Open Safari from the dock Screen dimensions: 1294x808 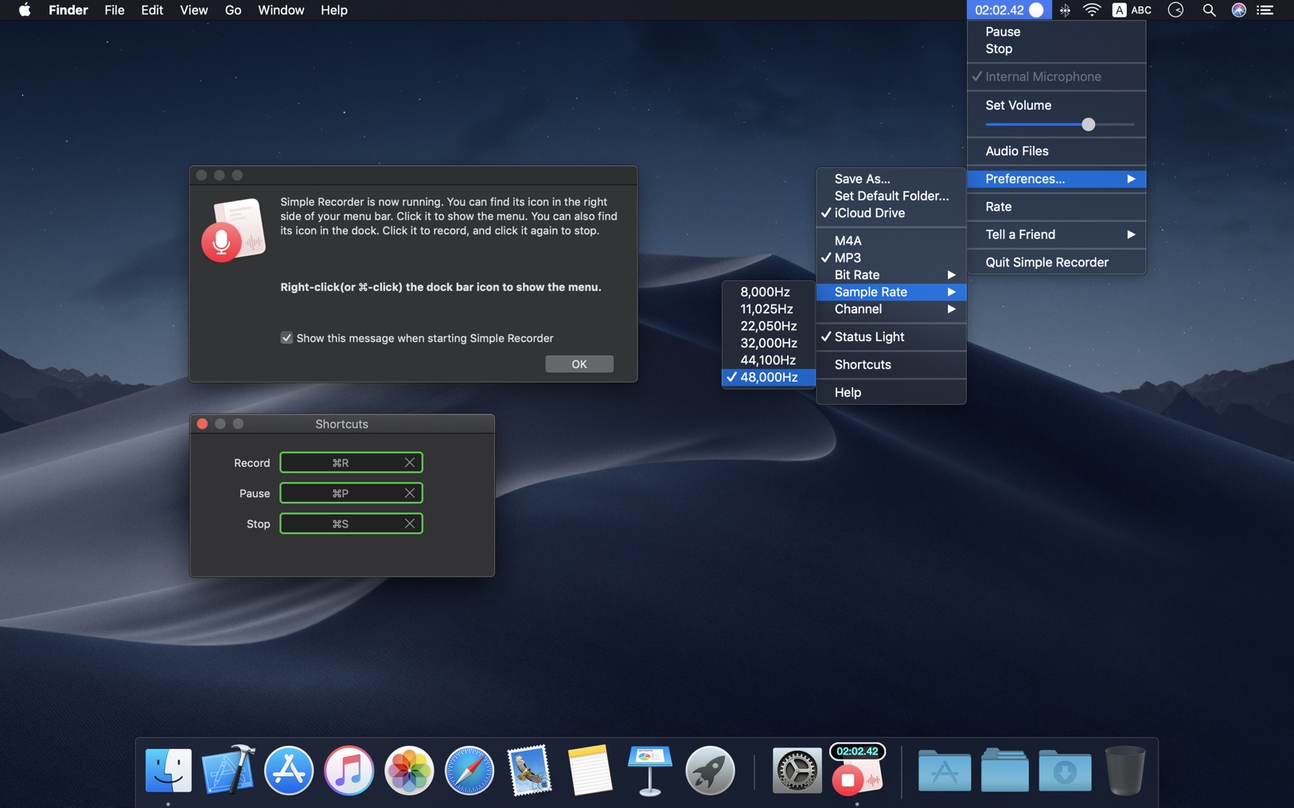[x=469, y=771]
